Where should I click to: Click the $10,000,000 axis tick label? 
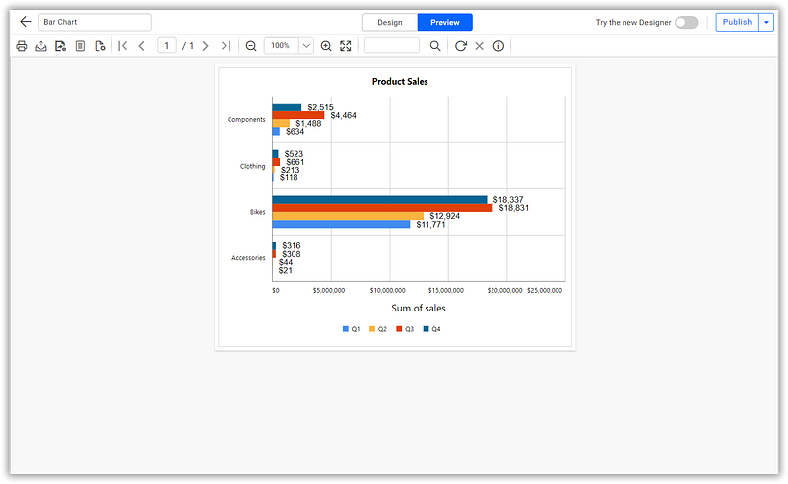(387, 290)
